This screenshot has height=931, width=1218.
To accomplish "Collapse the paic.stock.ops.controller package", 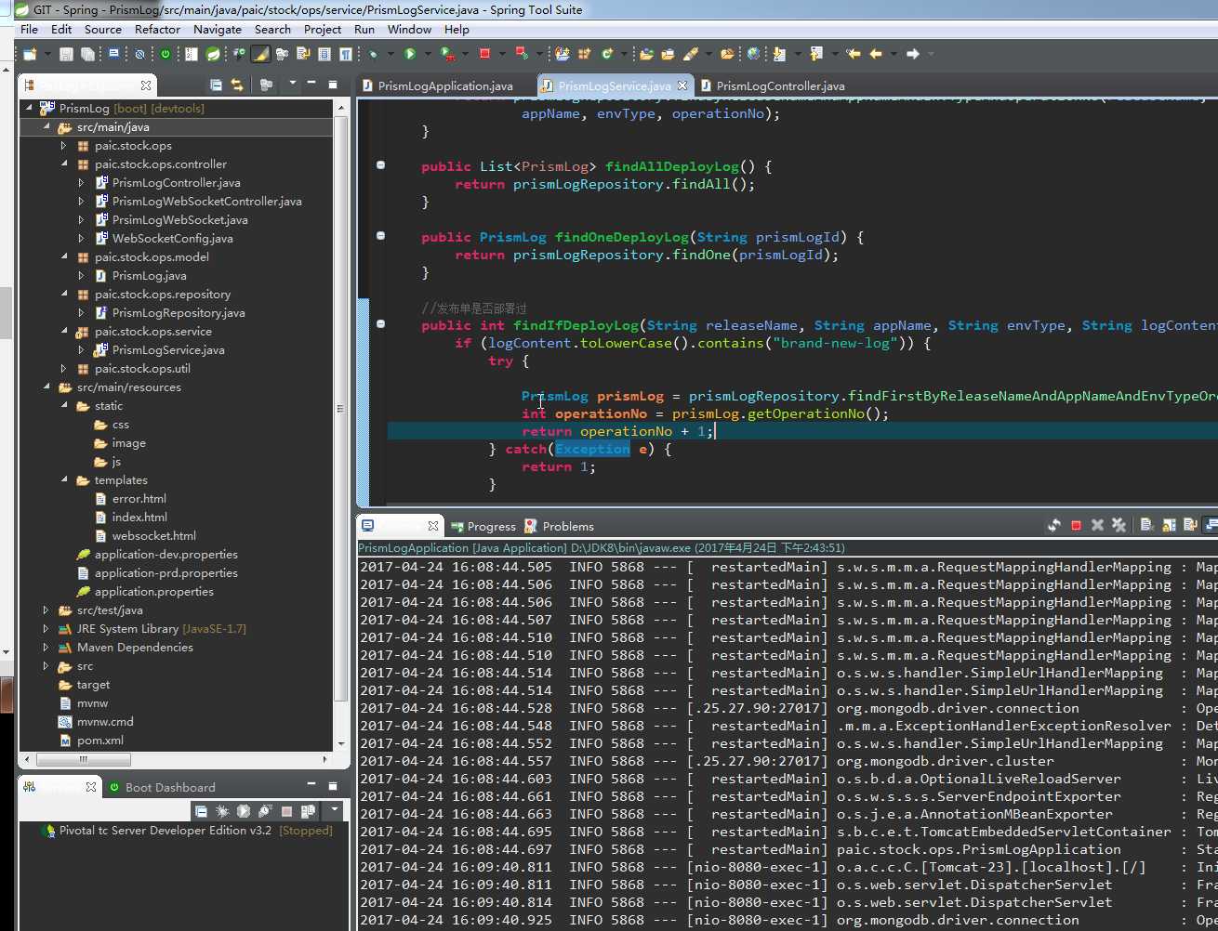I will [64, 164].
